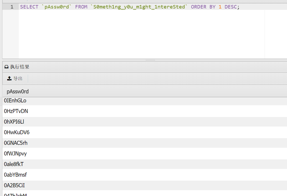
Task: Highlight the 0GNAC5rh row
Action: point(16,143)
